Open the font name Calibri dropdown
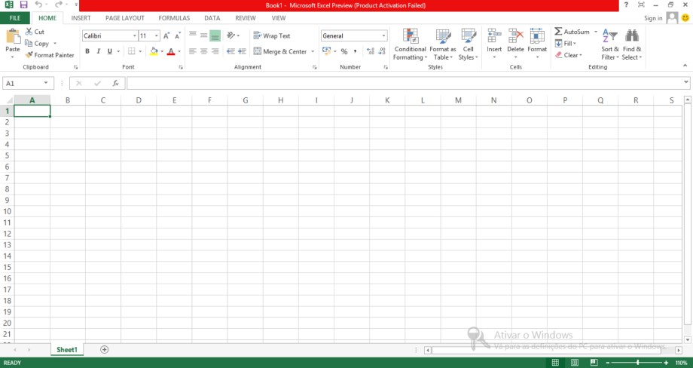The image size is (693, 368). (x=134, y=35)
